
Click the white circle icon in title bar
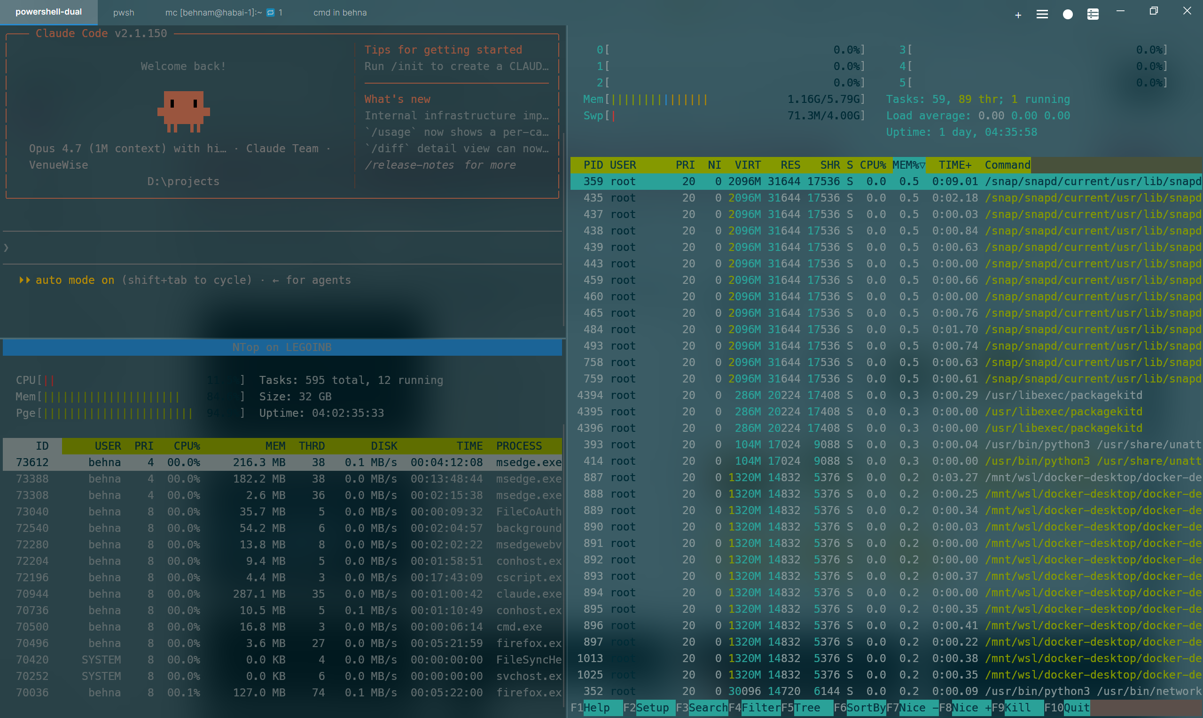click(1068, 15)
